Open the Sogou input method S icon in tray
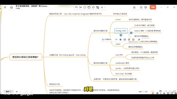This screenshot has height=99, width=177. (x=153, y=93)
